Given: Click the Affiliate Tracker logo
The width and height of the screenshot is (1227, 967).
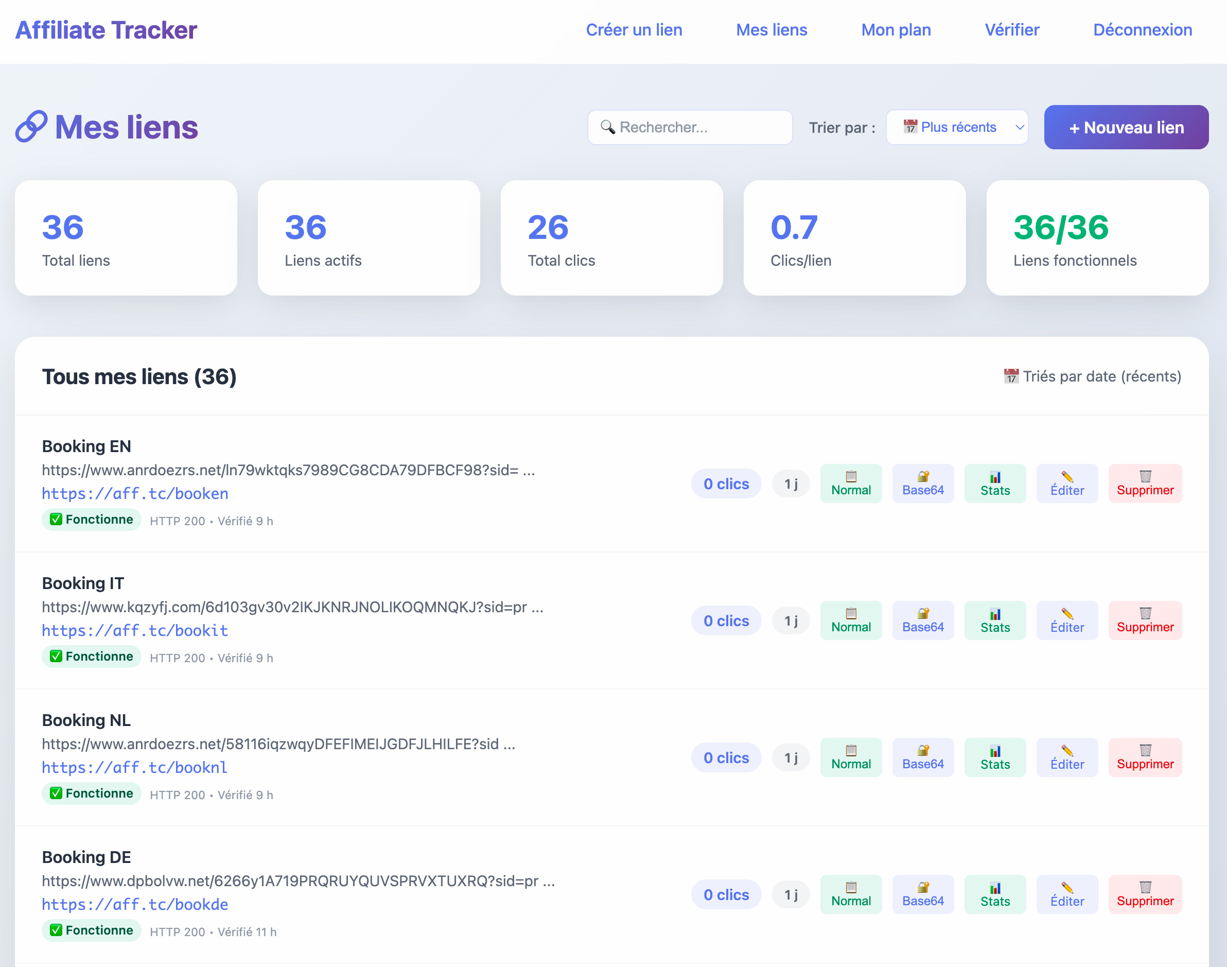Looking at the screenshot, I should tap(107, 30).
